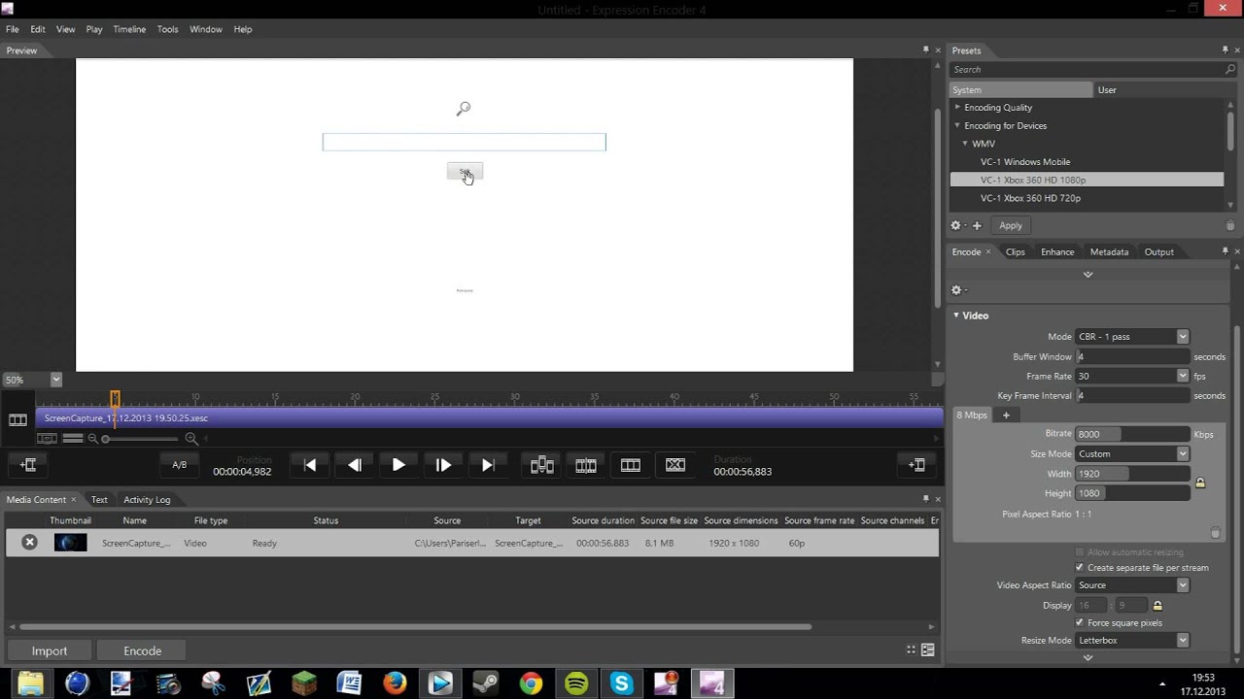Collapse the Video section
The height and width of the screenshot is (699, 1244).
click(956, 315)
